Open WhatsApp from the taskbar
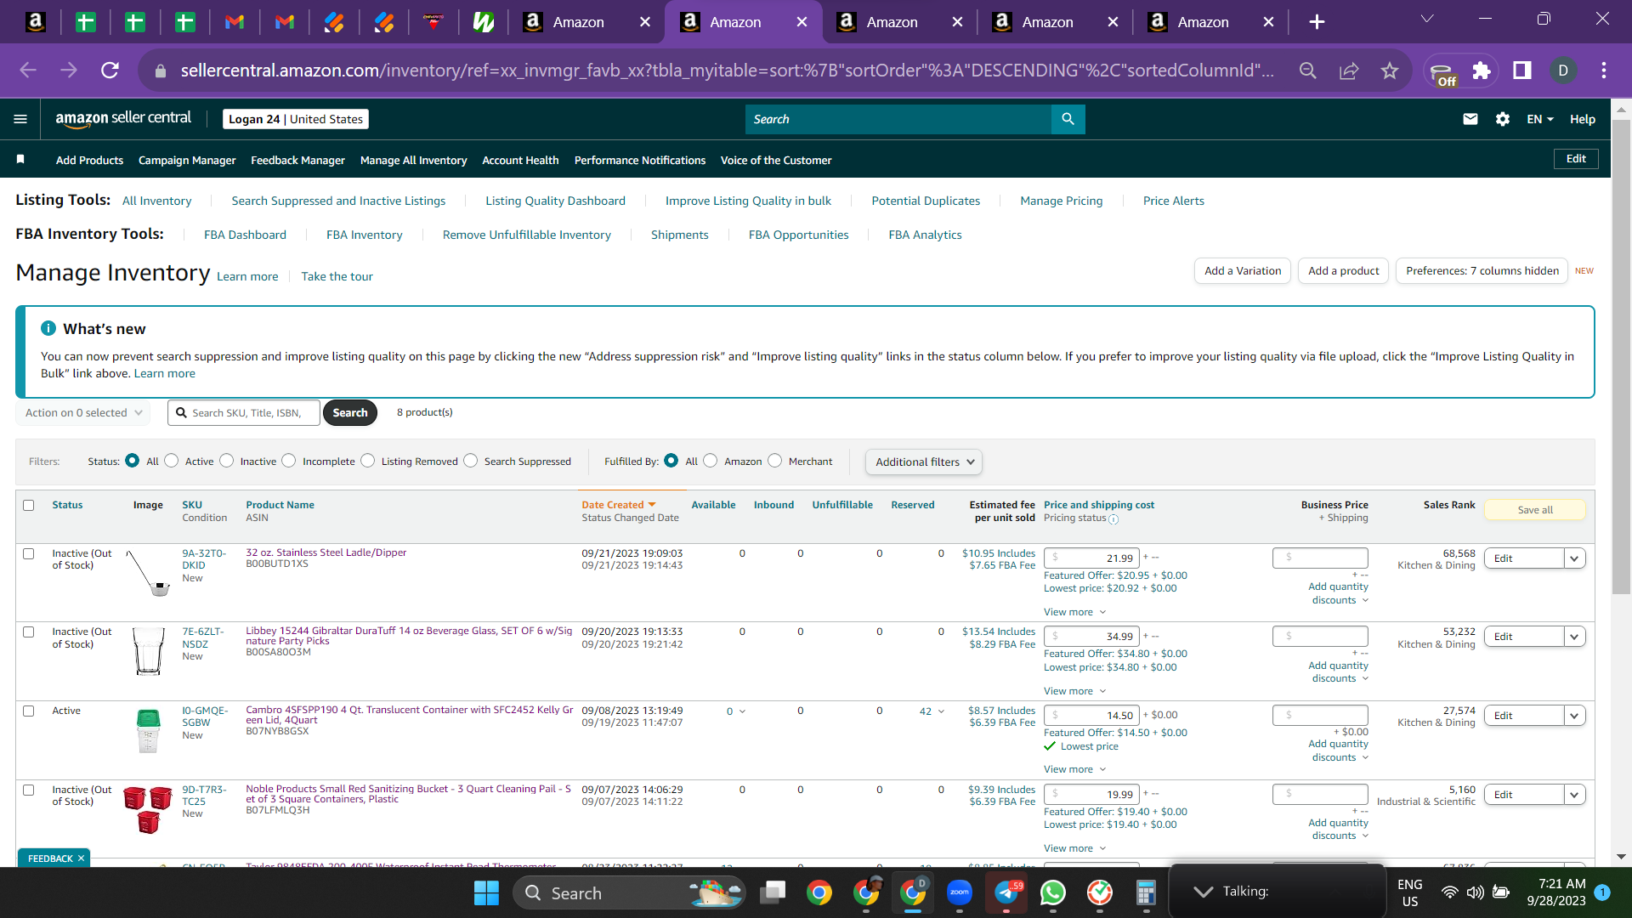This screenshot has height=918, width=1632. [1053, 892]
